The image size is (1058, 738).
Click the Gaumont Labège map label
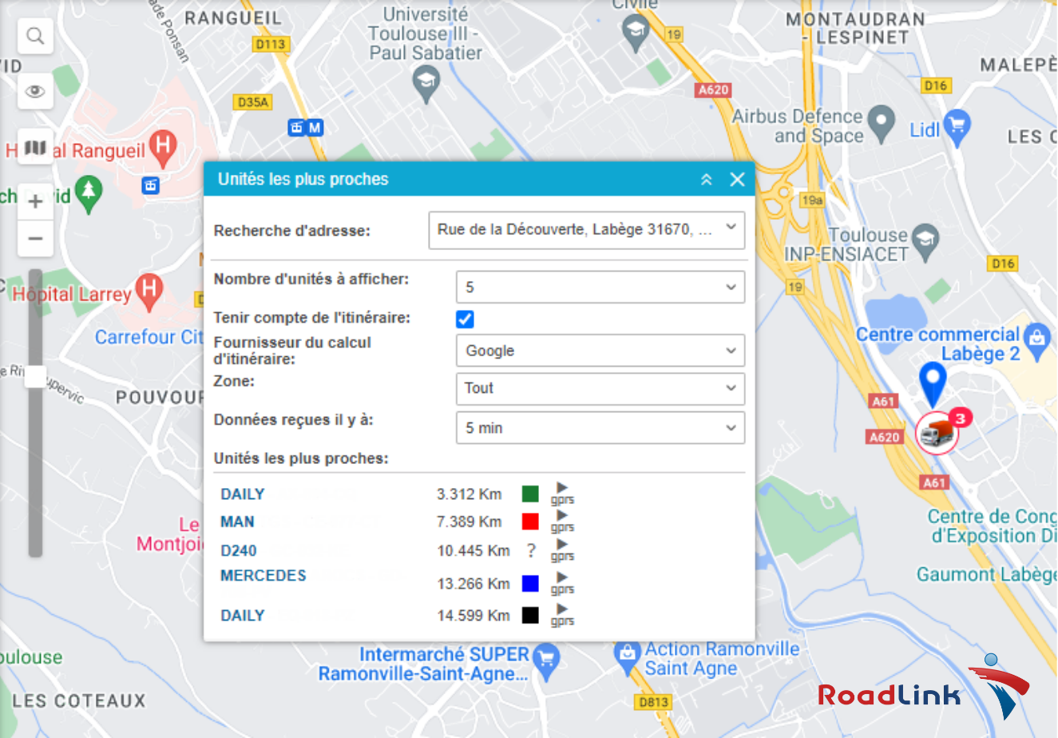986,574
